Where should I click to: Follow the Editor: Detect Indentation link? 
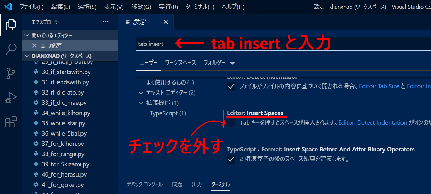click(x=373, y=123)
